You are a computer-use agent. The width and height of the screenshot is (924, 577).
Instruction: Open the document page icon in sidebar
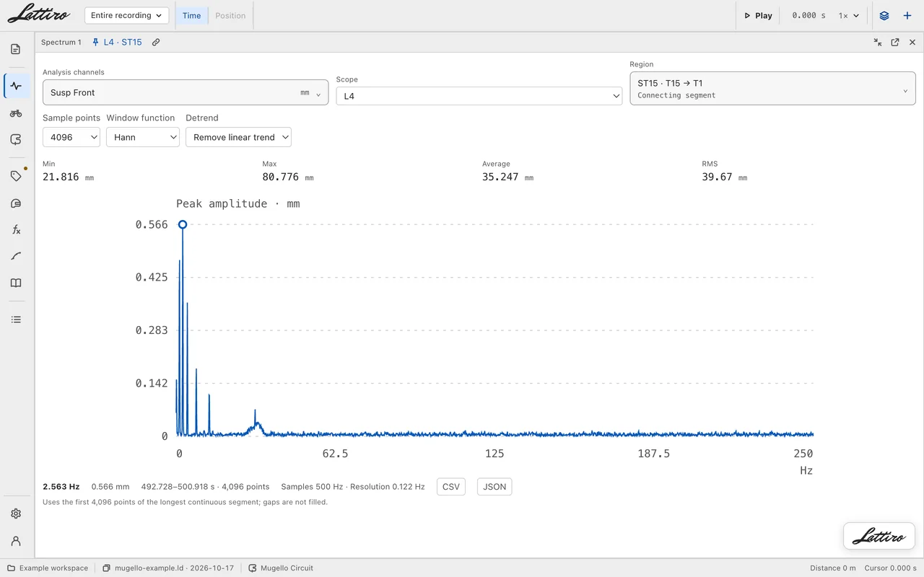pos(16,49)
